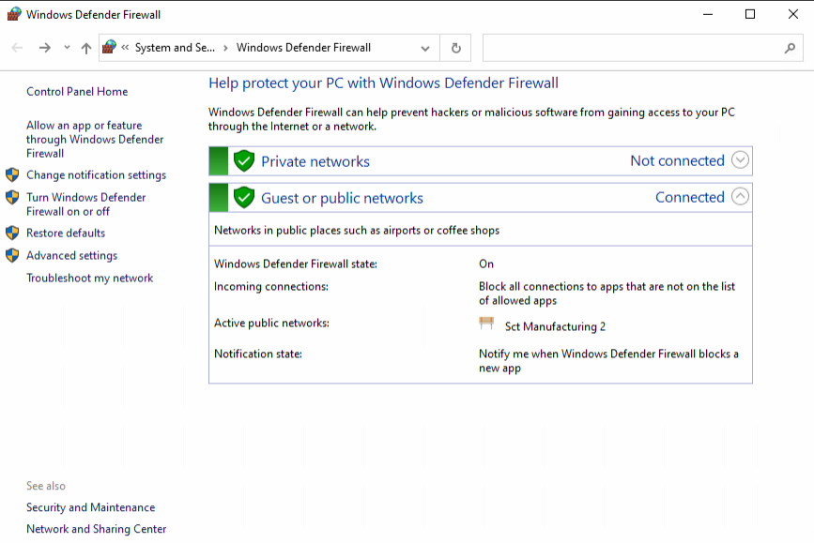Click the green shield icon for Guest or public networks

point(243,197)
